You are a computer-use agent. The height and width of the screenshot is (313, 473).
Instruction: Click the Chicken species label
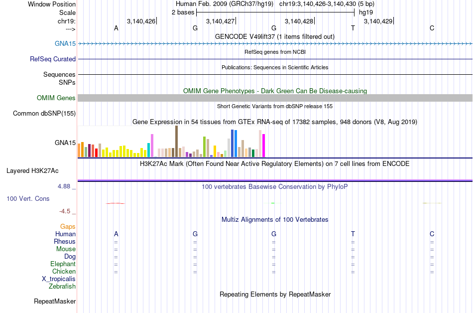click(64, 271)
